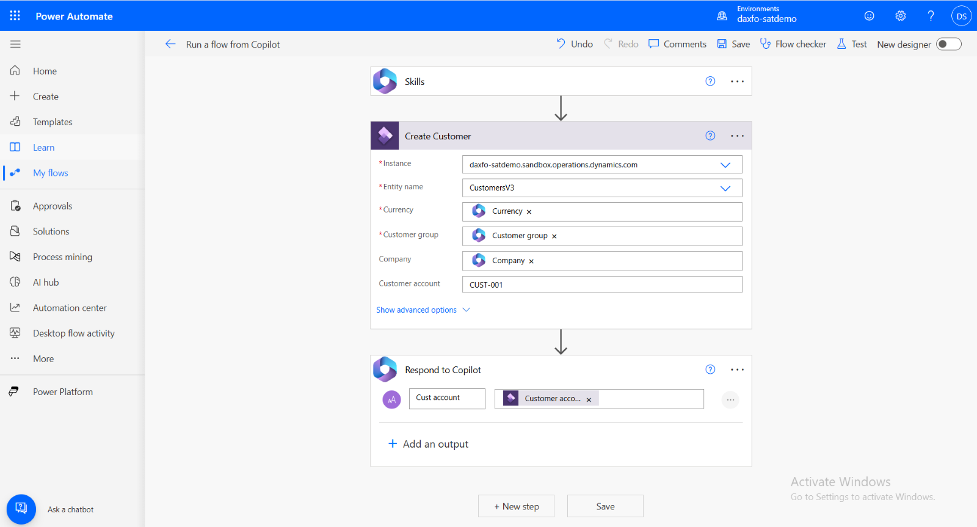This screenshot has height=527, width=977.
Task: Click the Customer account input field
Action: tap(601, 285)
